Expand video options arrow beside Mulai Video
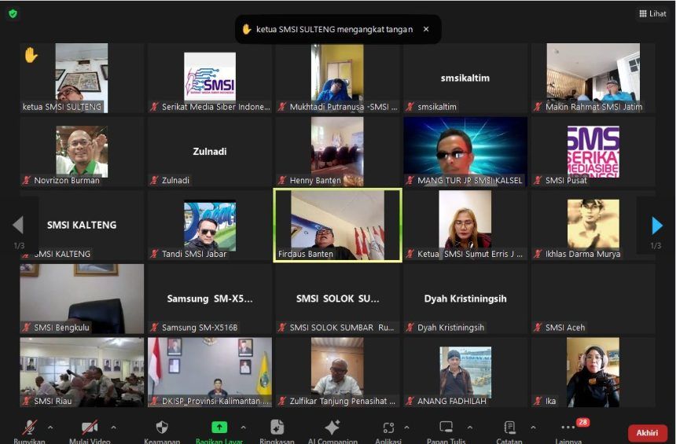The image size is (676, 444). pyautogui.click(x=113, y=427)
